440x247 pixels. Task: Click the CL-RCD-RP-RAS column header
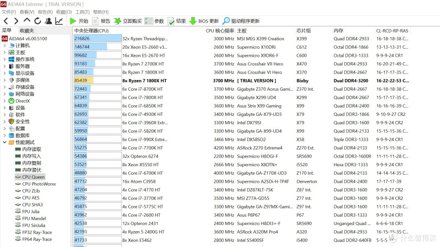coord(392,30)
